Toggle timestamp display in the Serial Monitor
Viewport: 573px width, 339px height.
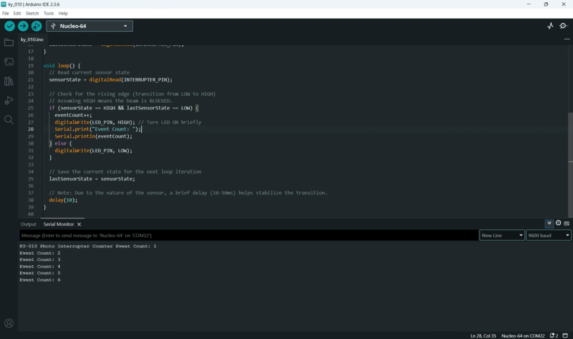point(558,223)
